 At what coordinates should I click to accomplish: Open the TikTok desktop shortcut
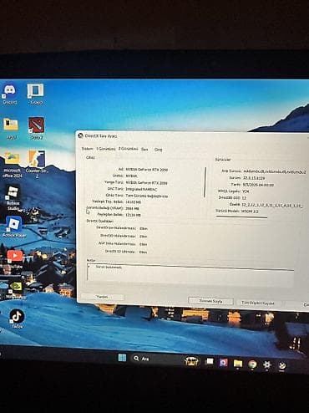[17, 319]
